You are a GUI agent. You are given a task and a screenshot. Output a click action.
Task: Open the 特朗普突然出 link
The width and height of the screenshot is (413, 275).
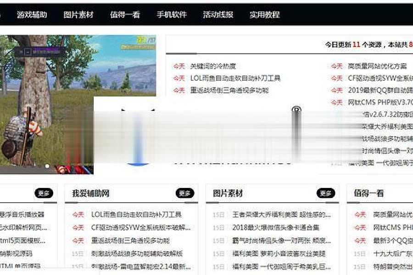pos(393,267)
